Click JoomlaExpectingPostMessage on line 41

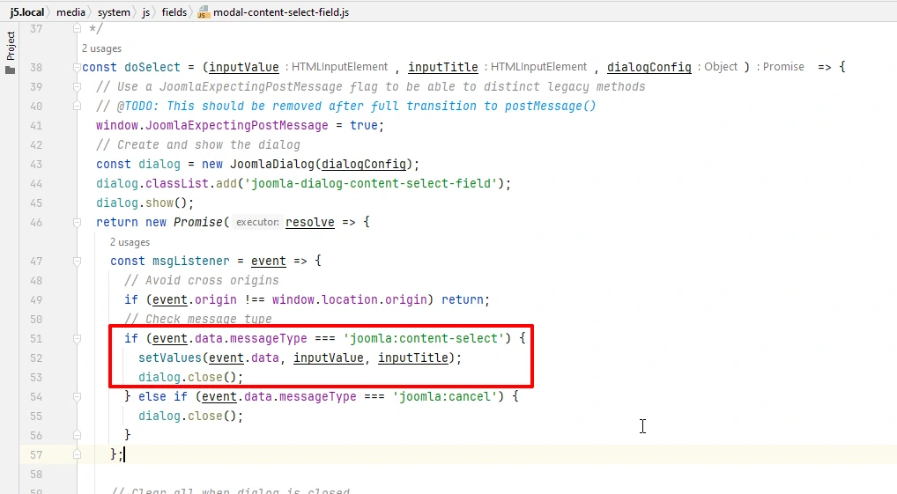point(237,126)
